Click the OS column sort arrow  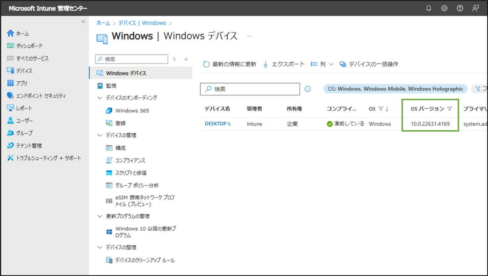point(387,109)
